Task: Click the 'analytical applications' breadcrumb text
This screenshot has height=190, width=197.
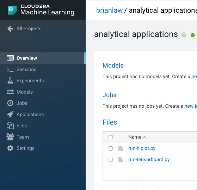Action: [x=163, y=10]
